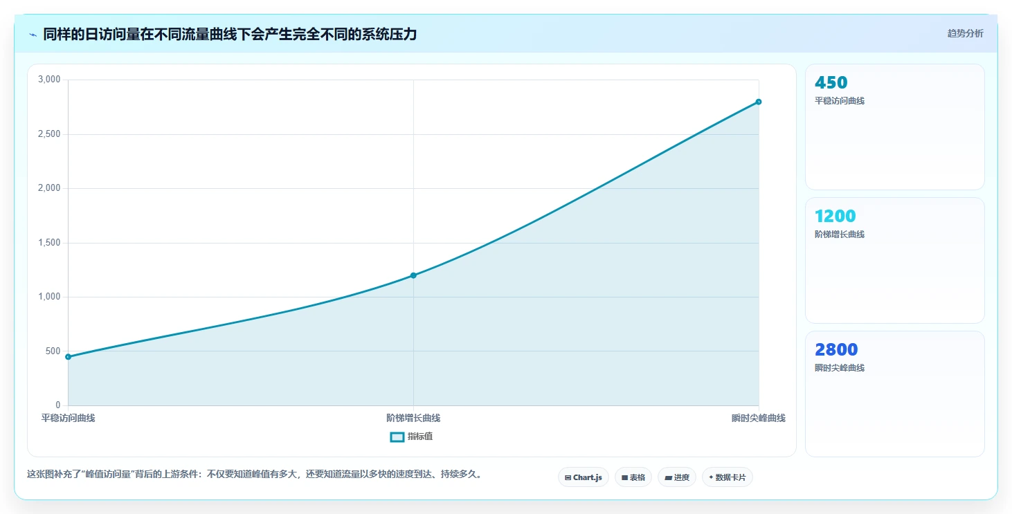This screenshot has height=514, width=1012.
Task: Click the sparkle icon inside the 数据卡片 tag
Action: click(711, 477)
